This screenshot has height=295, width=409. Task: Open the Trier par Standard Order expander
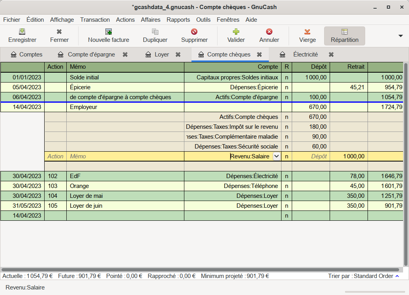(x=397, y=276)
